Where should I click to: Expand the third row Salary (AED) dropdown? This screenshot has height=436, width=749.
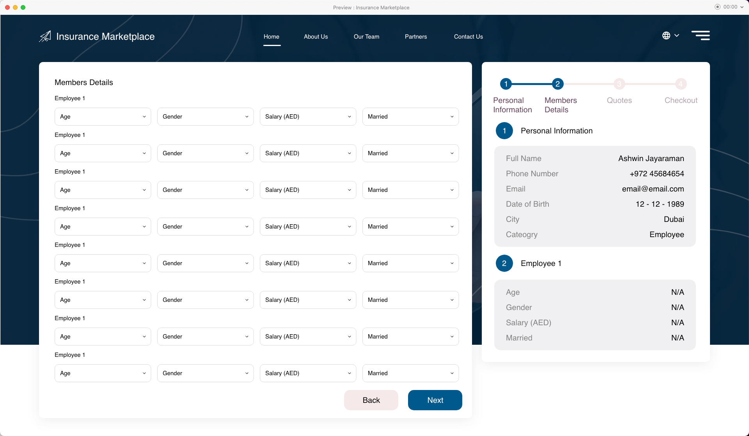[x=308, y=190]
